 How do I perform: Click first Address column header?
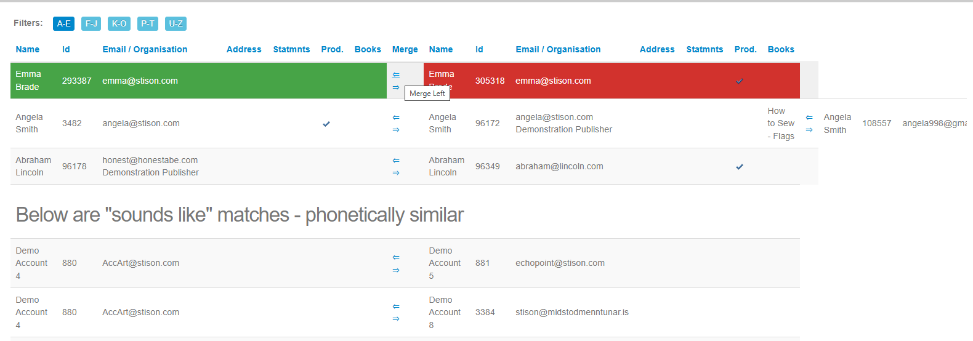tap(244, 49)
